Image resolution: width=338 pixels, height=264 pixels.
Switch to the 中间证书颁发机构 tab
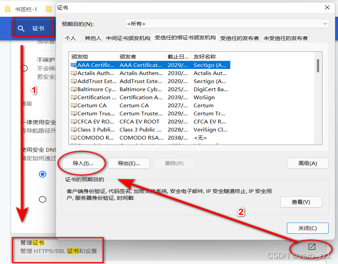128,38
